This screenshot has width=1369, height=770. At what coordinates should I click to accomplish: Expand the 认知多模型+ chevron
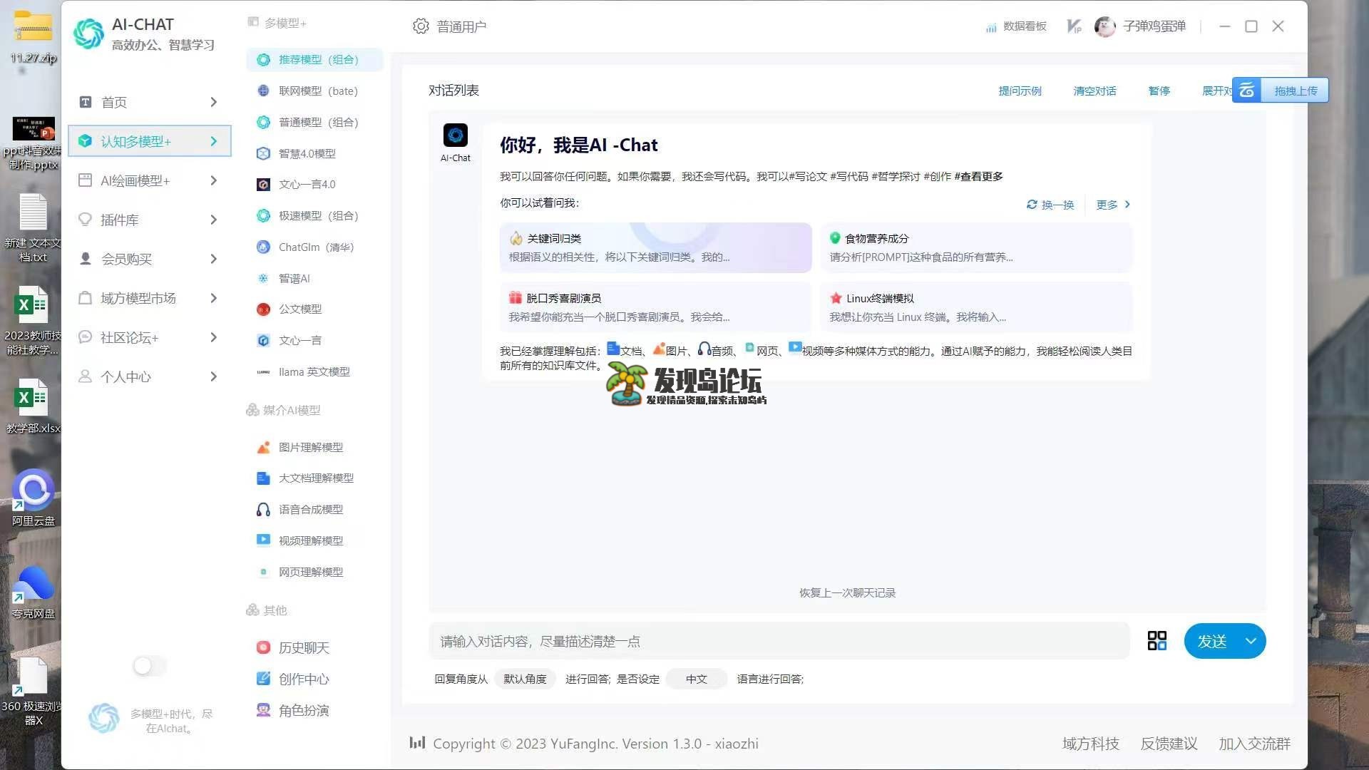(x=213, y=141)
